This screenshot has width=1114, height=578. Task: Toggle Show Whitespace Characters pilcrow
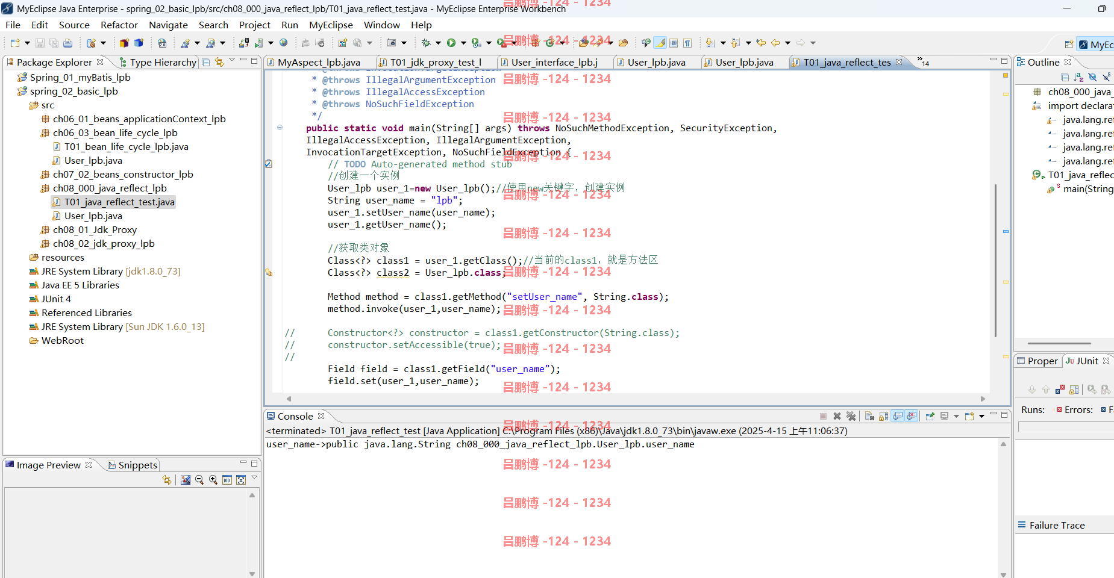687,43
